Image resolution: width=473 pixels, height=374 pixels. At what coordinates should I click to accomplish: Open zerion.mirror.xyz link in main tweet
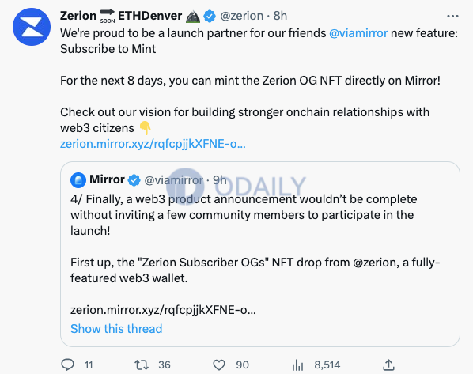153,144
